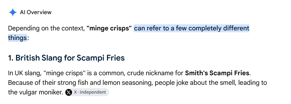This screenshot has width=291, height=104.
Task: Click the X logo in the source chip
Action: click(x=69, y=92)
